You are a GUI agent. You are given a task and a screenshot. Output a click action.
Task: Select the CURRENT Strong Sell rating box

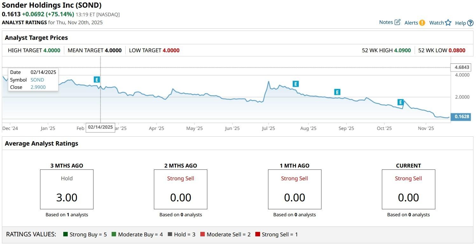pyautogui.click(x=408, y=189)
